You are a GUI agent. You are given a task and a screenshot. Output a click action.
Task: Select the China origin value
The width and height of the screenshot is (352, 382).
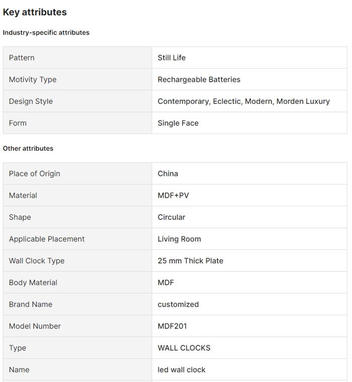(x=167, y=174)
